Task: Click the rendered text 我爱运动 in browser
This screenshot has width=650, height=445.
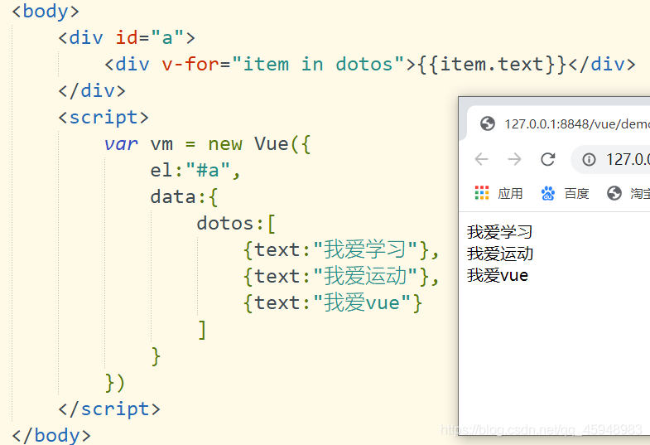Action: (500, 254)
